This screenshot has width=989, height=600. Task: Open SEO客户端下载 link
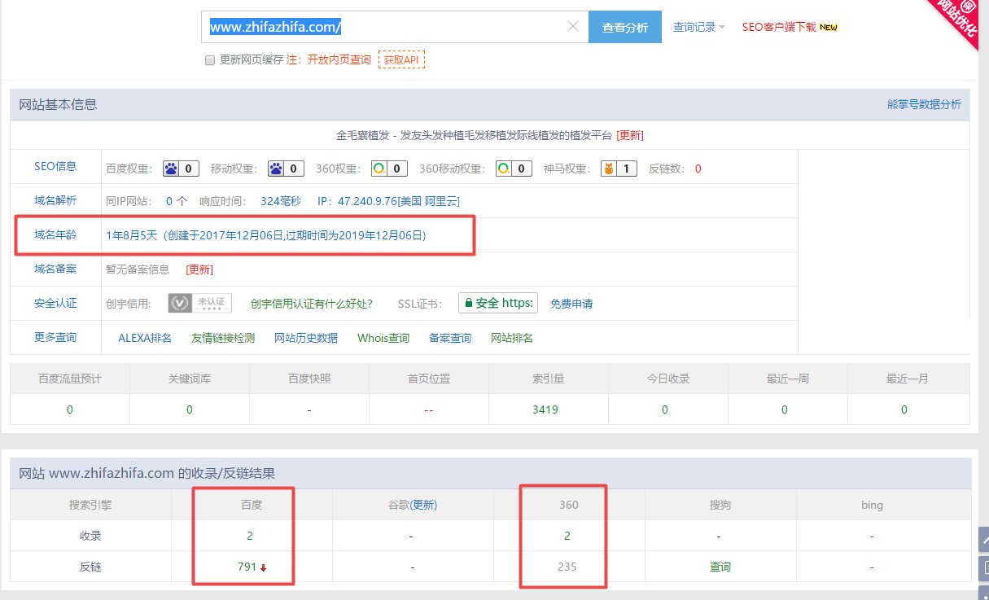point(779,27)
